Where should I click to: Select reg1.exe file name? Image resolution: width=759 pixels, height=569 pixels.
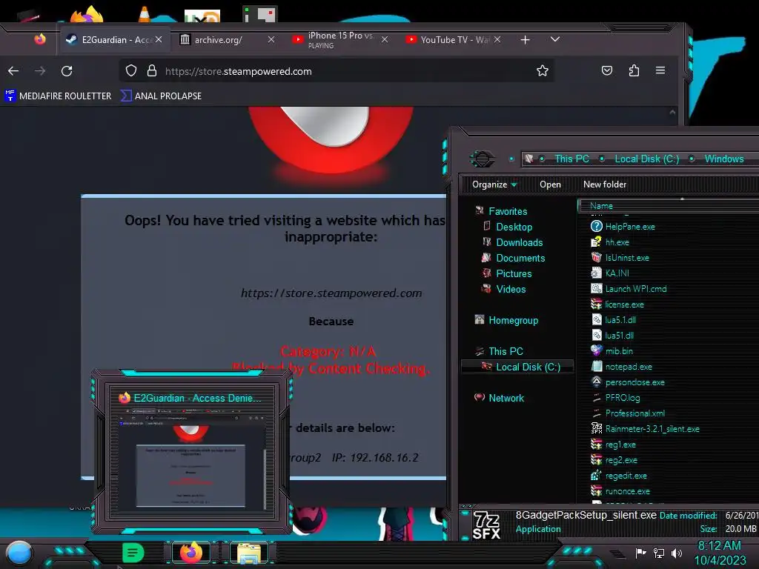(x=620, y=445)
